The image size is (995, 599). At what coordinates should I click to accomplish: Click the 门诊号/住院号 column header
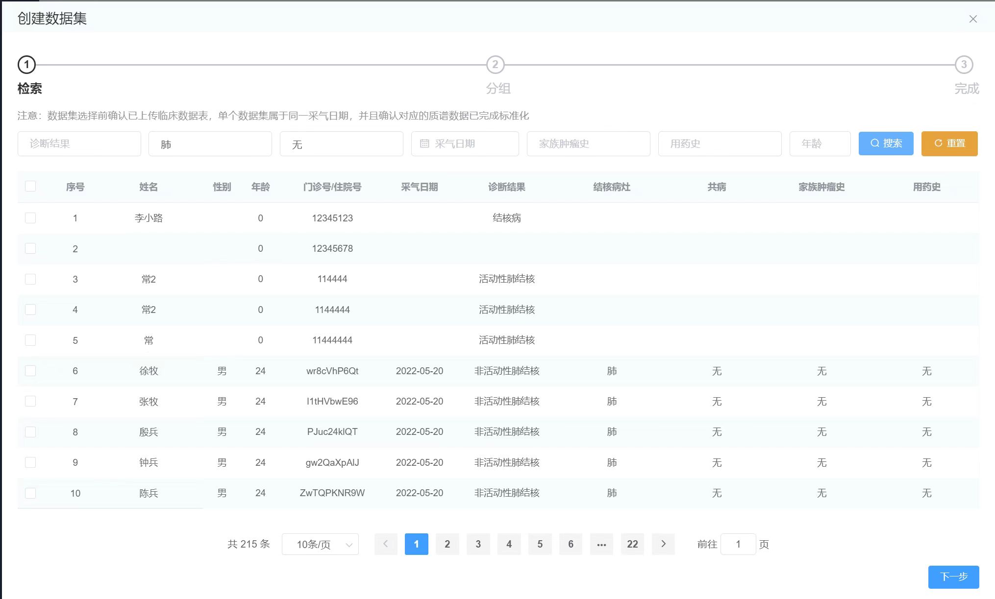[332, 187]
